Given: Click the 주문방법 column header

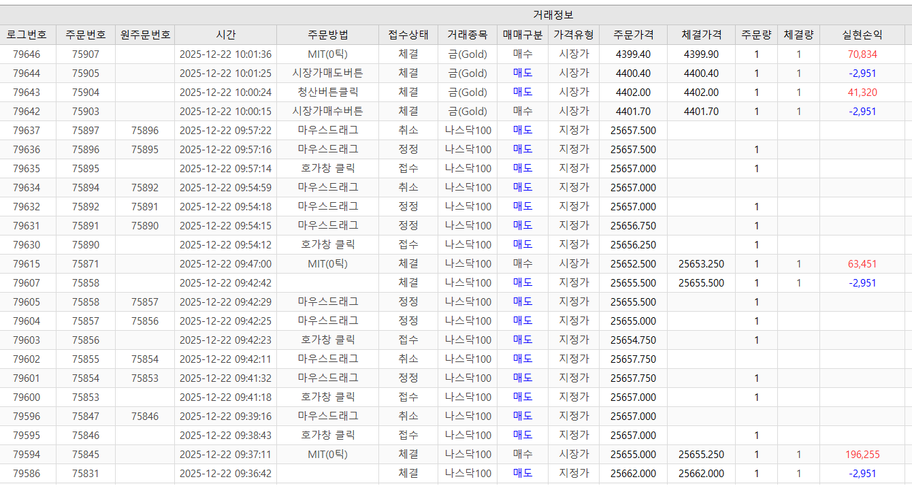Looking at the screenshot, I should coord(327,35).
